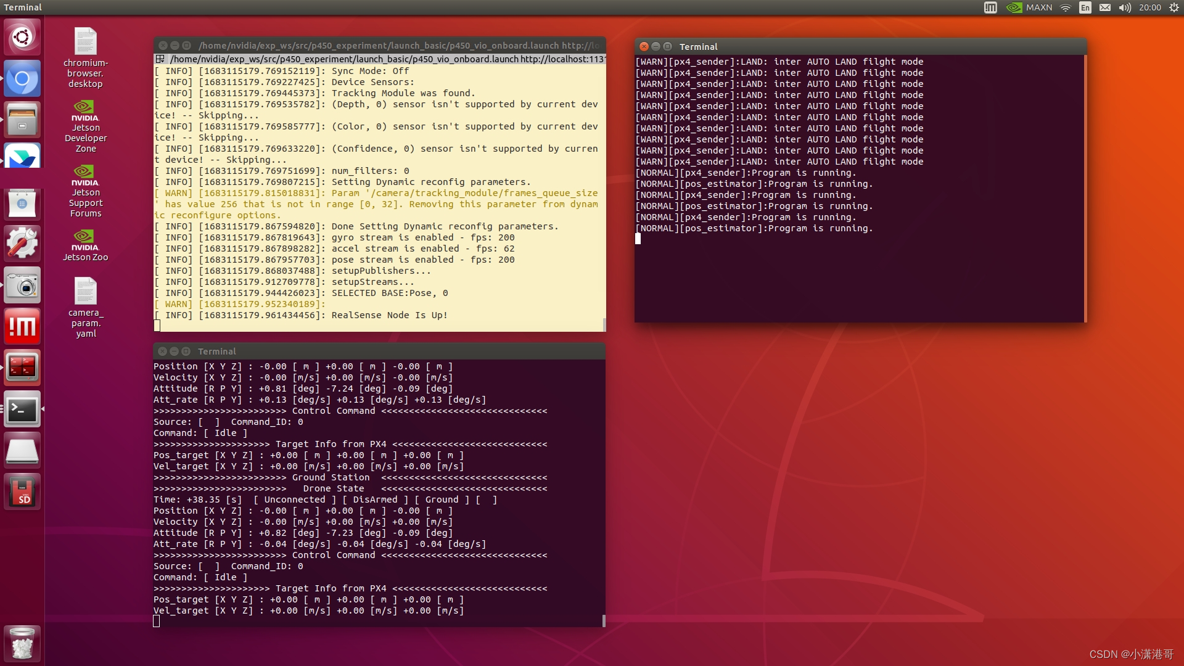Image resolution: width=1184 pixels, height=666 pixels.
Task: Minimize the px4_sender Terminal window
Action: [x=656, y=46]
